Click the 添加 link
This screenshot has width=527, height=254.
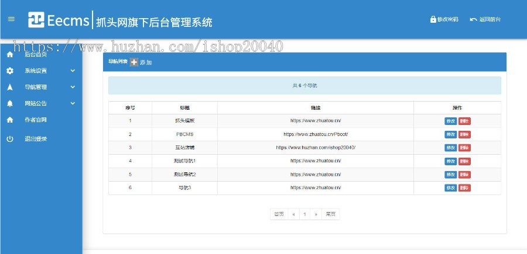click(146, 62)
